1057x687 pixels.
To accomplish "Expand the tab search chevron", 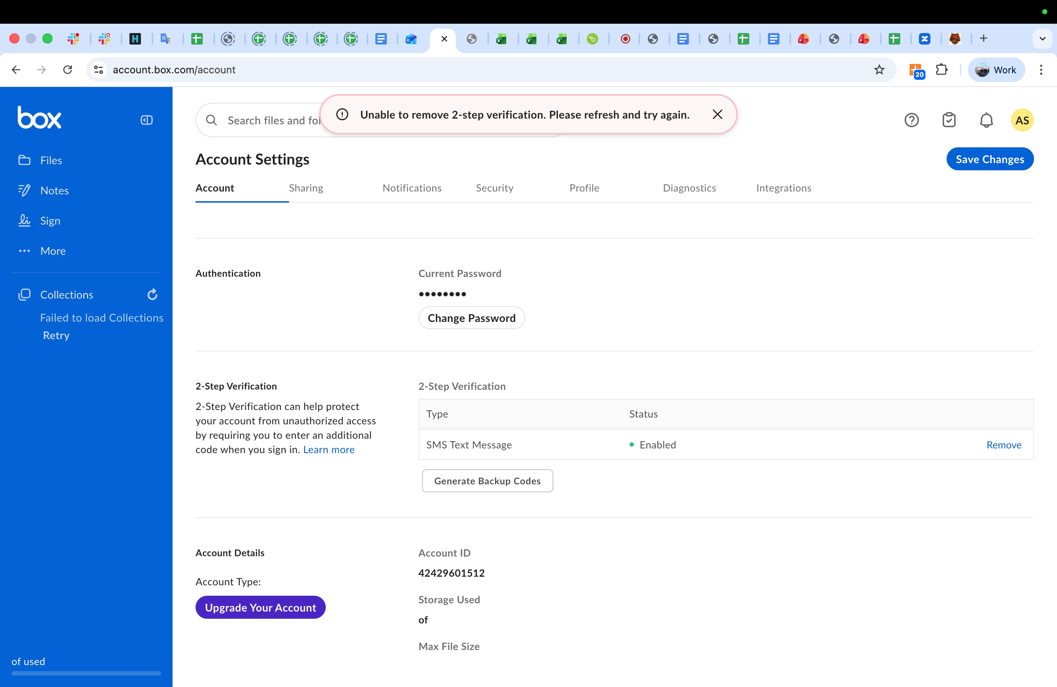I will tap(1042, 38).
